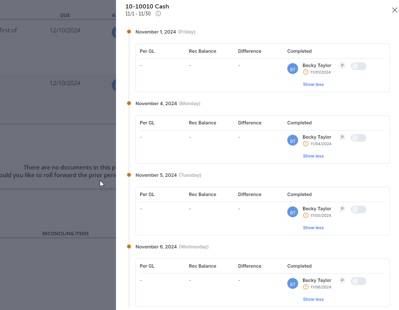Turn on the completed switch for November 6
This screenshot has height=310, width=399.
(x=358, y=281)
